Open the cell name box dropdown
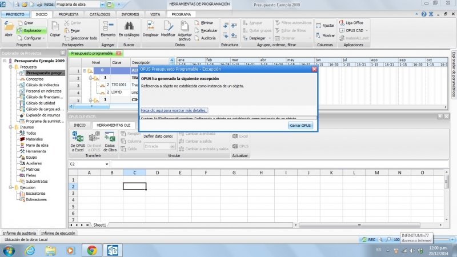The width and height of the screenshot is (457, 257). coord(106,164)
